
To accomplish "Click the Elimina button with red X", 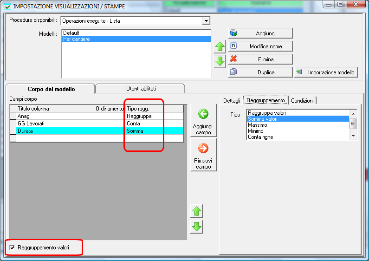I will (x=260, y=59).
